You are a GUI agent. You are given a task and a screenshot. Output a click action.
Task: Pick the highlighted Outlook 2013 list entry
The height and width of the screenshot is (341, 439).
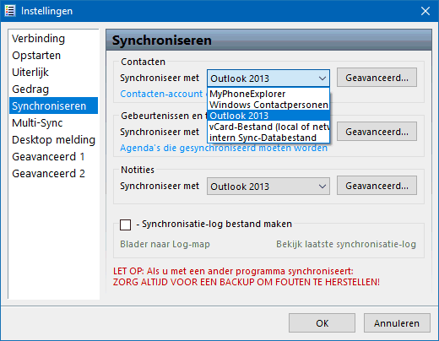(268, 116)
